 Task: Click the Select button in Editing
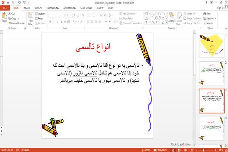[x=208, y=23]
